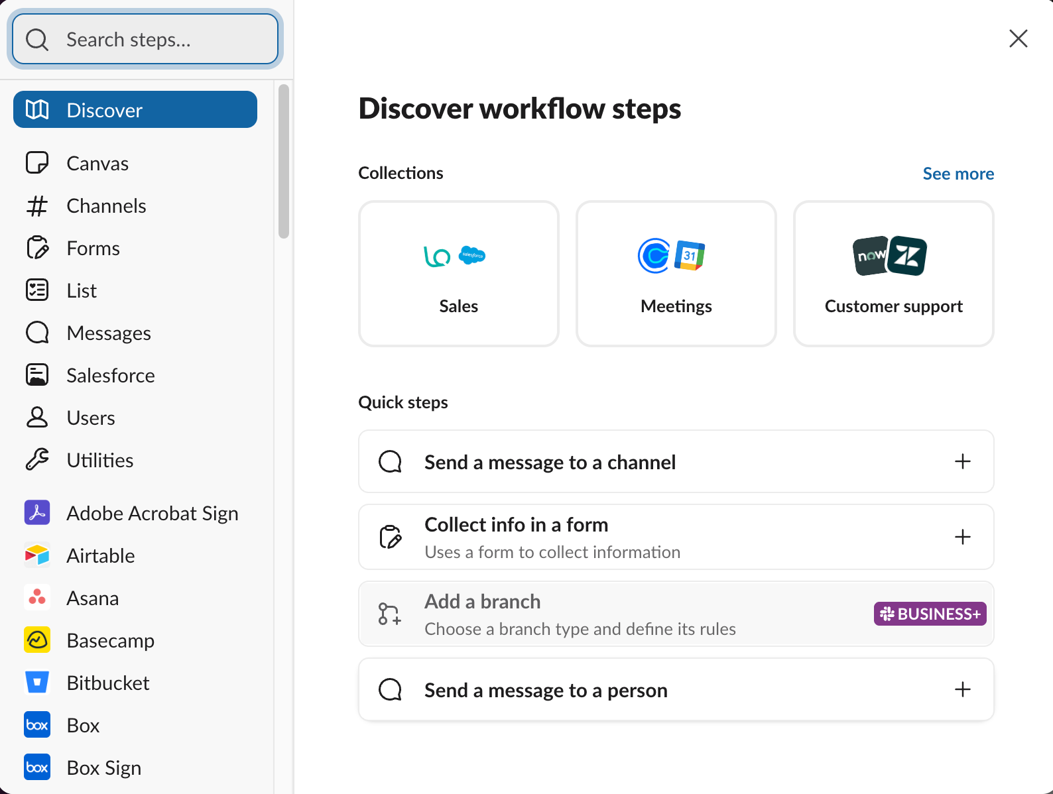Click the Discover map icon in the sidebar
Image resolution: width=1053 pixels, height=794 pixels.
37,109
